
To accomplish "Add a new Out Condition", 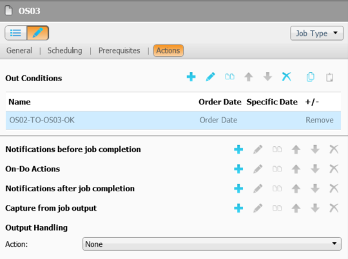I will tap(191, 77).
